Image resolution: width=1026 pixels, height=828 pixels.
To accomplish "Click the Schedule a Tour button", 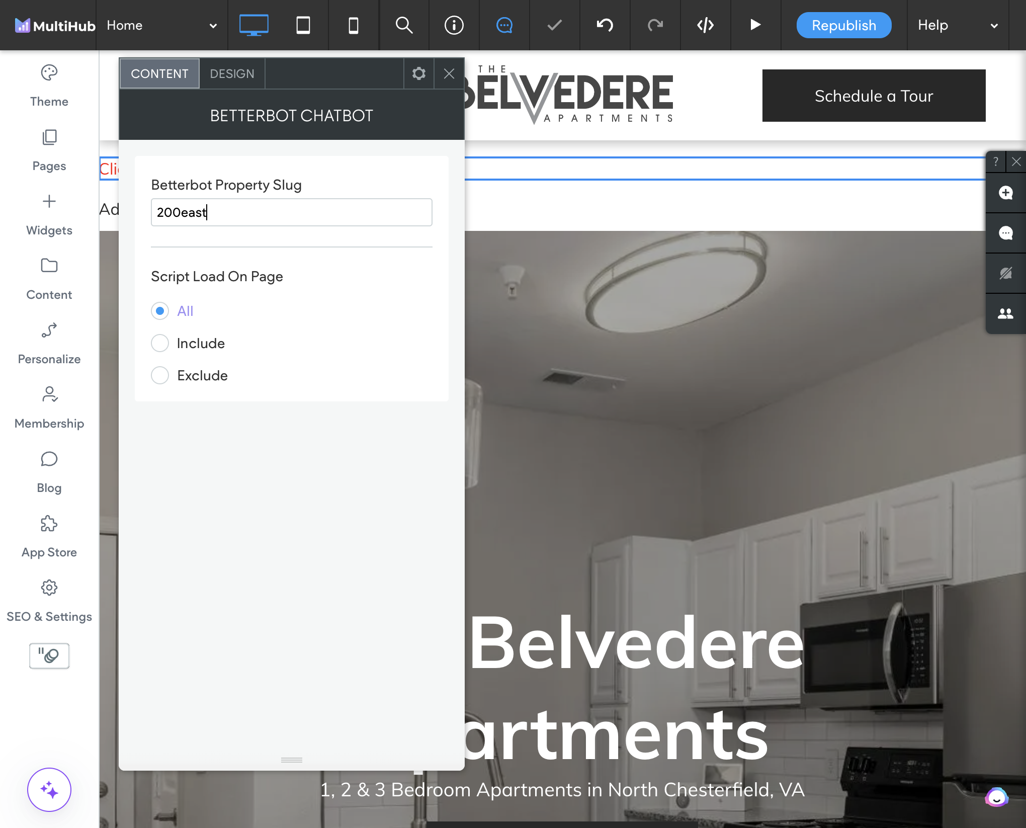I will (874, 96).
